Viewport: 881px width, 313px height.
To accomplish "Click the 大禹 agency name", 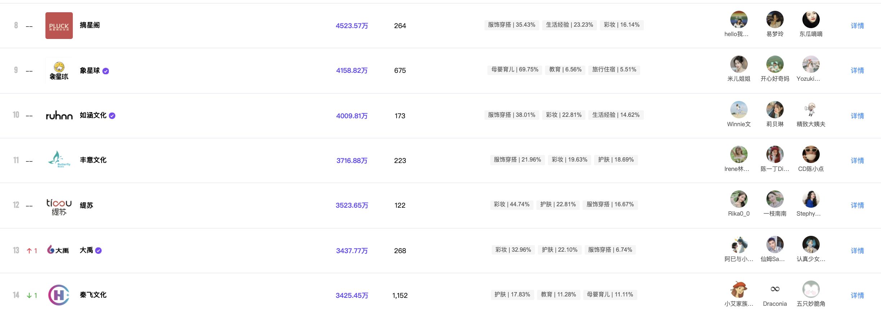I will 86,250.
